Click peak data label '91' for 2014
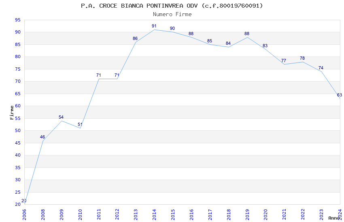 coord(154,26)
